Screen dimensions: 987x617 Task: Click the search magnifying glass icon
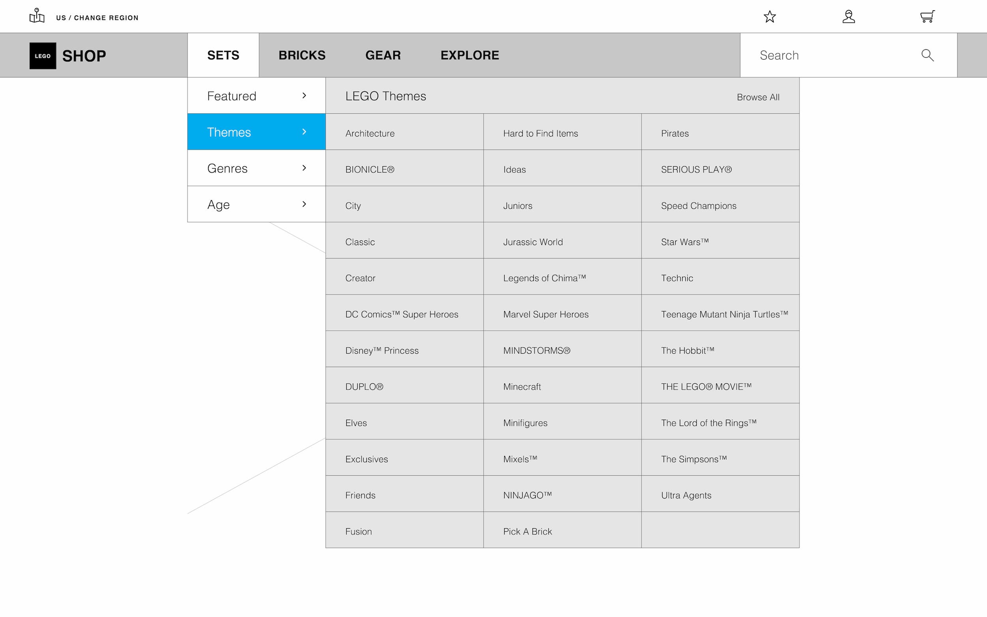pos(927,55)
